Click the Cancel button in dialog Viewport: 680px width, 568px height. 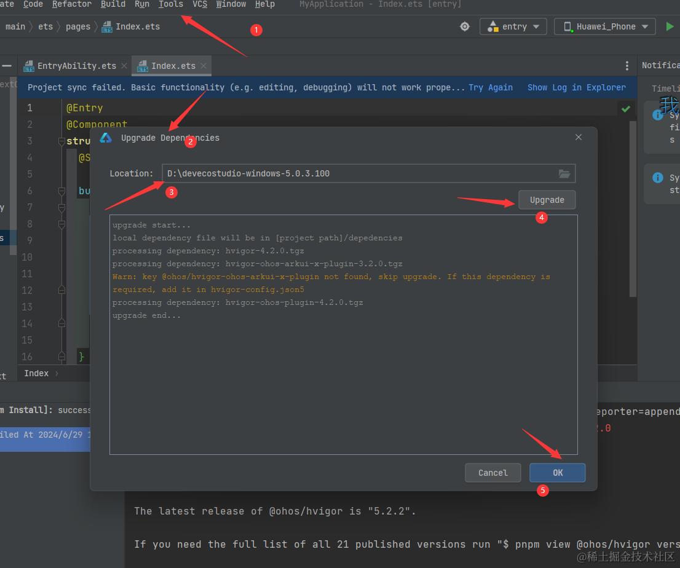pyautogui.click(x=492, y=473)
